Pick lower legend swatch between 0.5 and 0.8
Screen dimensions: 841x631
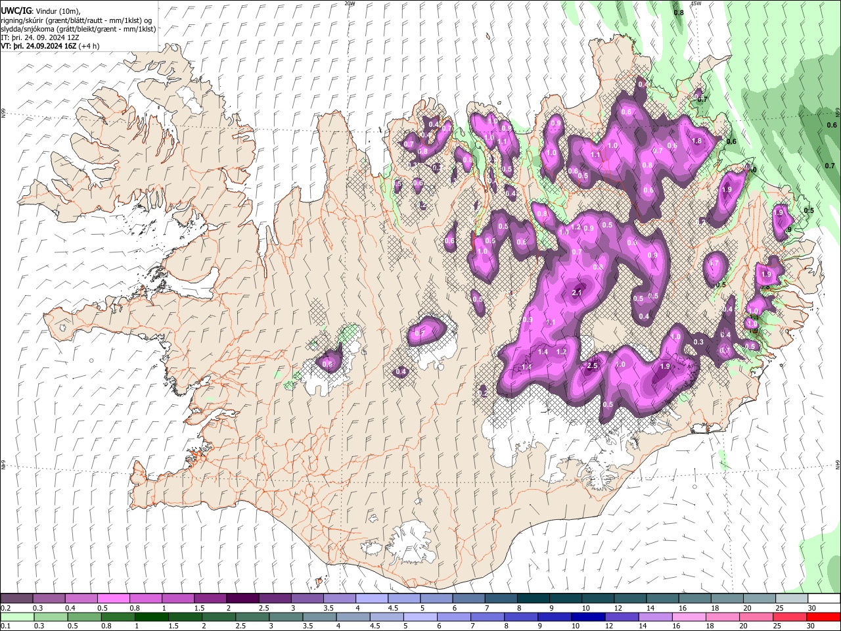(84, 617)
